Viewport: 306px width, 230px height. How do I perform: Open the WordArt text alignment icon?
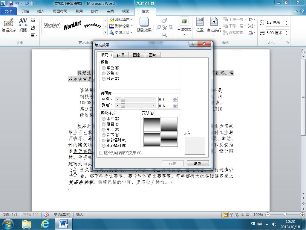pos(34,35)
